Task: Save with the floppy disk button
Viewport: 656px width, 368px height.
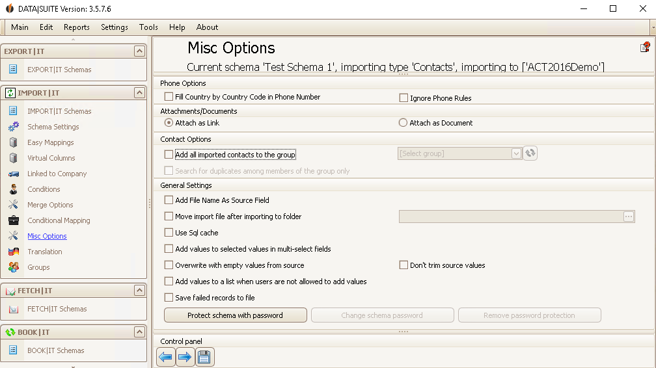Action: click(204, 357)
